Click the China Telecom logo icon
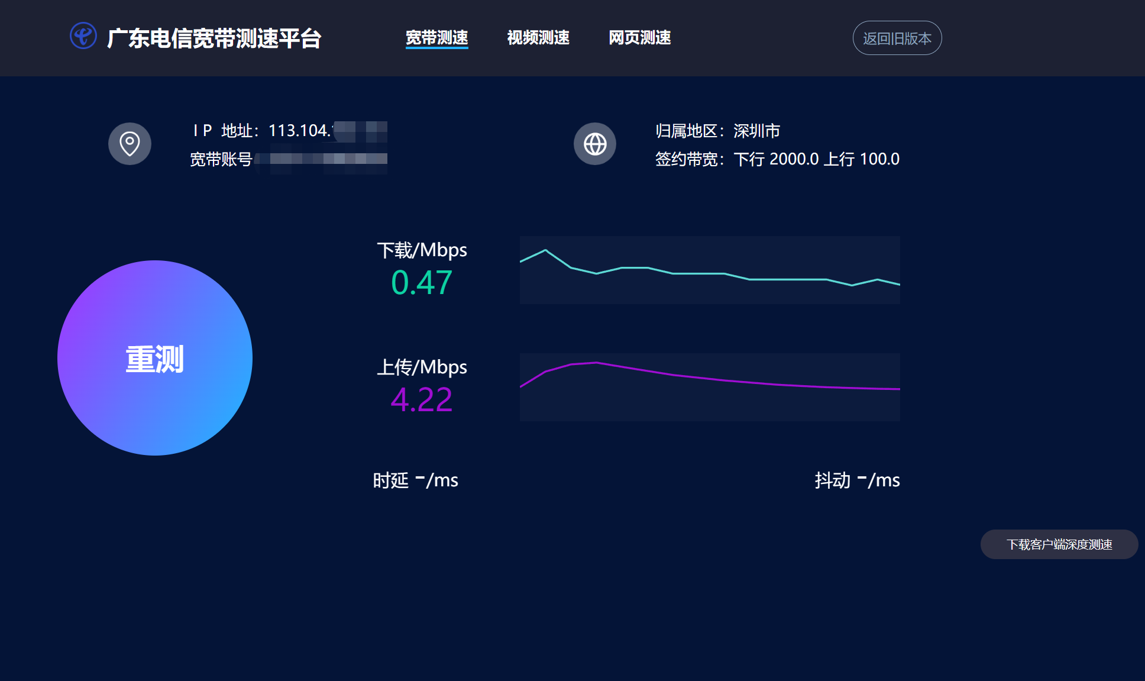Viewport: 1145px width, 681px height. tap(83, 36)
